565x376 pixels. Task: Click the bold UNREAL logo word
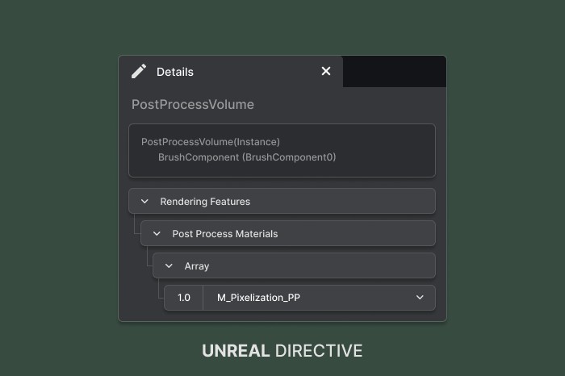click(234, 351)
